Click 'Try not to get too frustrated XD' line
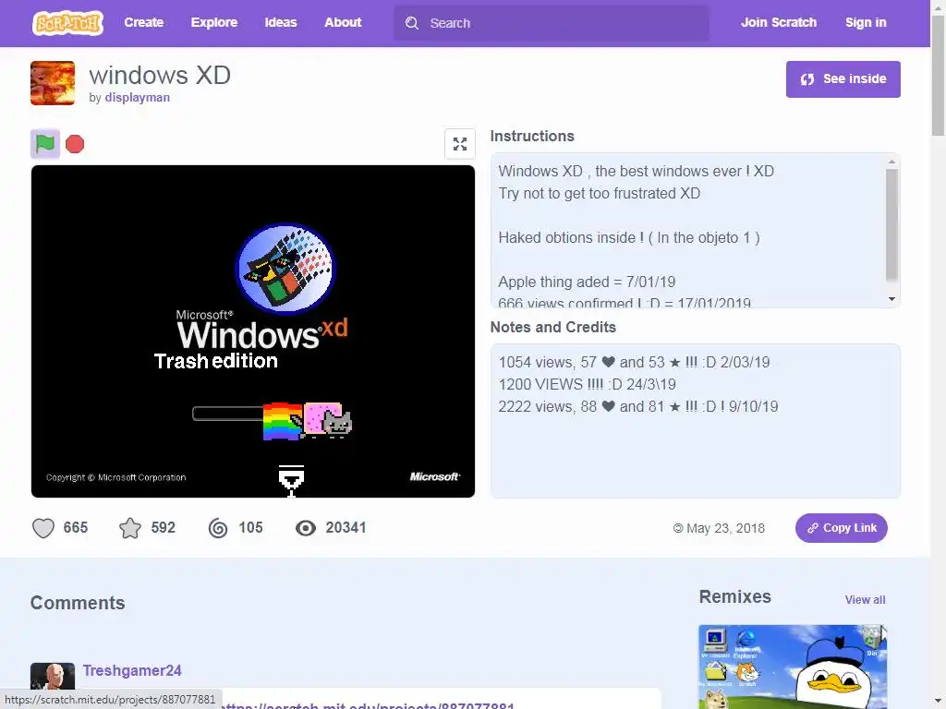The width and height of the screenshot is (946, 709). [599, 194]
